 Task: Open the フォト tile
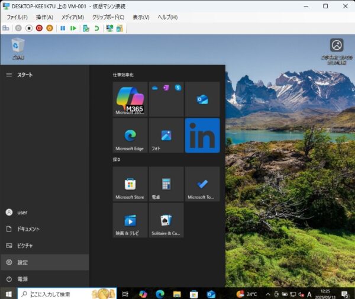pos(166,135)
